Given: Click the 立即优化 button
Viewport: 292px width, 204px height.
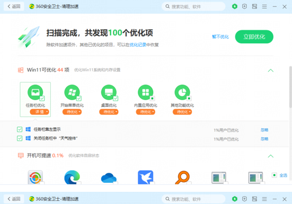Looking at the screenshot, I should click(x=254, y=37).
